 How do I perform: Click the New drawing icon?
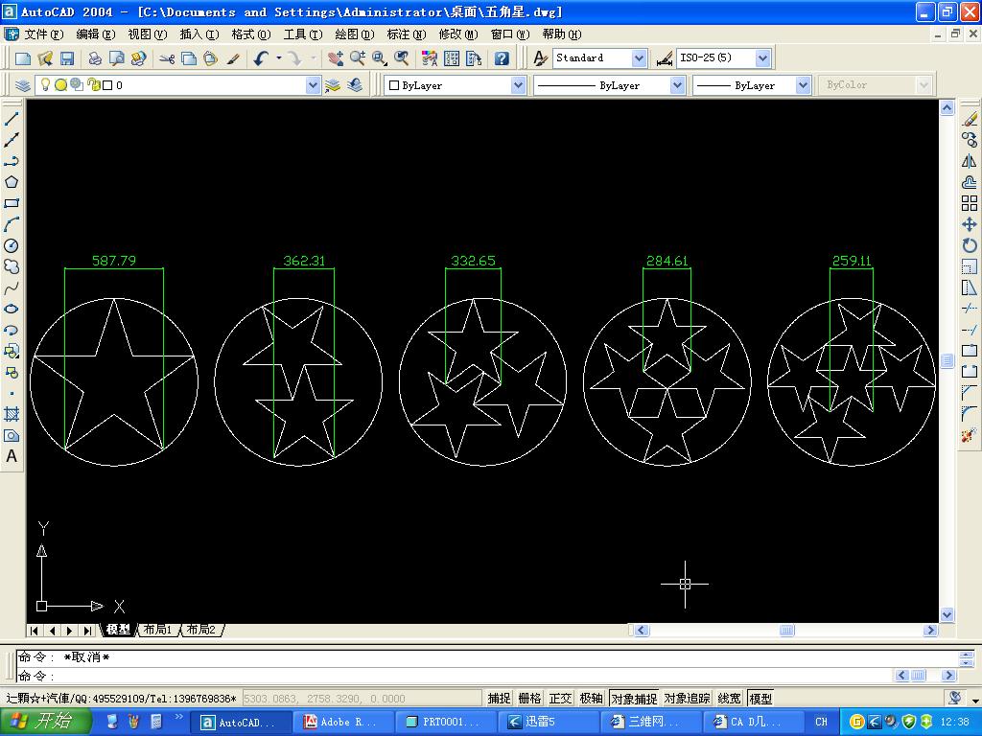pyautogui.click(x=23, y=58)
